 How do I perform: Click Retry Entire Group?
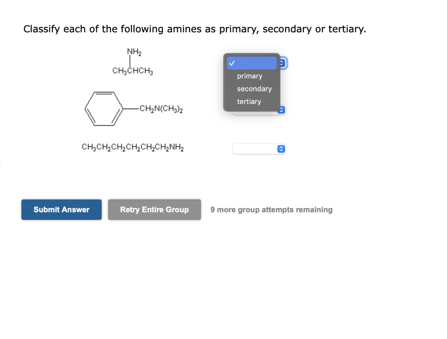(154, 210)
